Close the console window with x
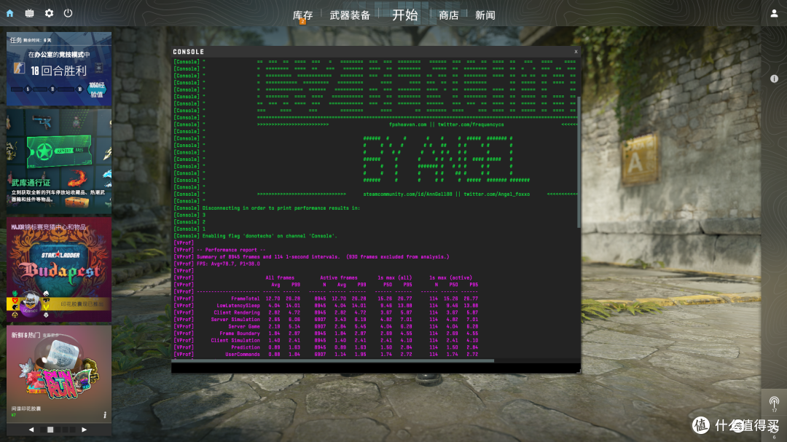This screenshot has width=787, height=442. [x=576, y=52]
